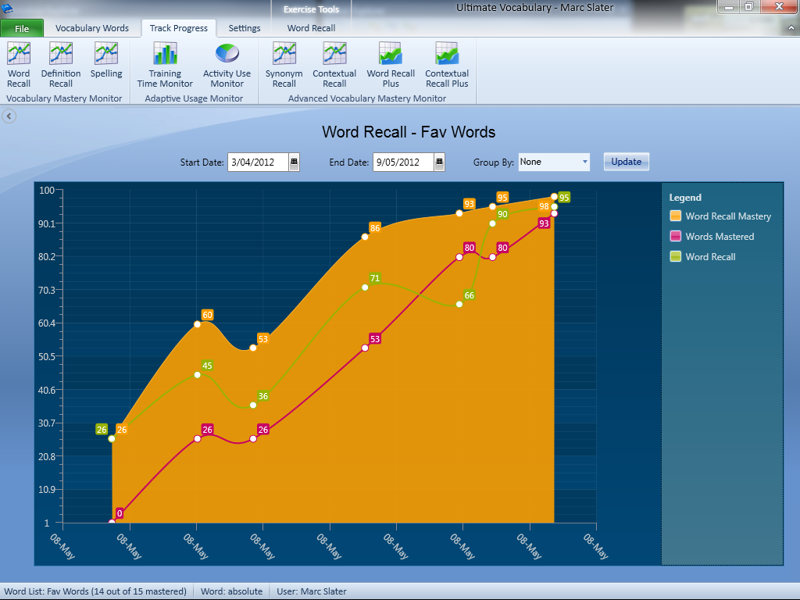Select the Contextual Recall Plus chart
The height and width of the screenshot is (600, 800).
tap(447, 64)
